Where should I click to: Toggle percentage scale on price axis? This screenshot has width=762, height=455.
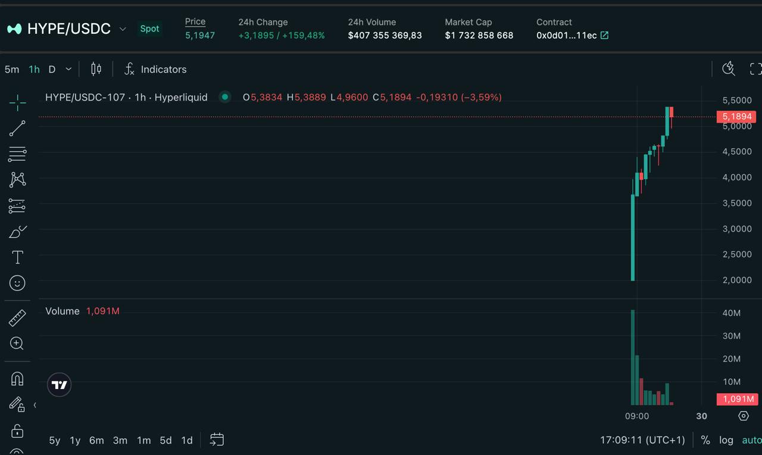(x=705, y=440)
